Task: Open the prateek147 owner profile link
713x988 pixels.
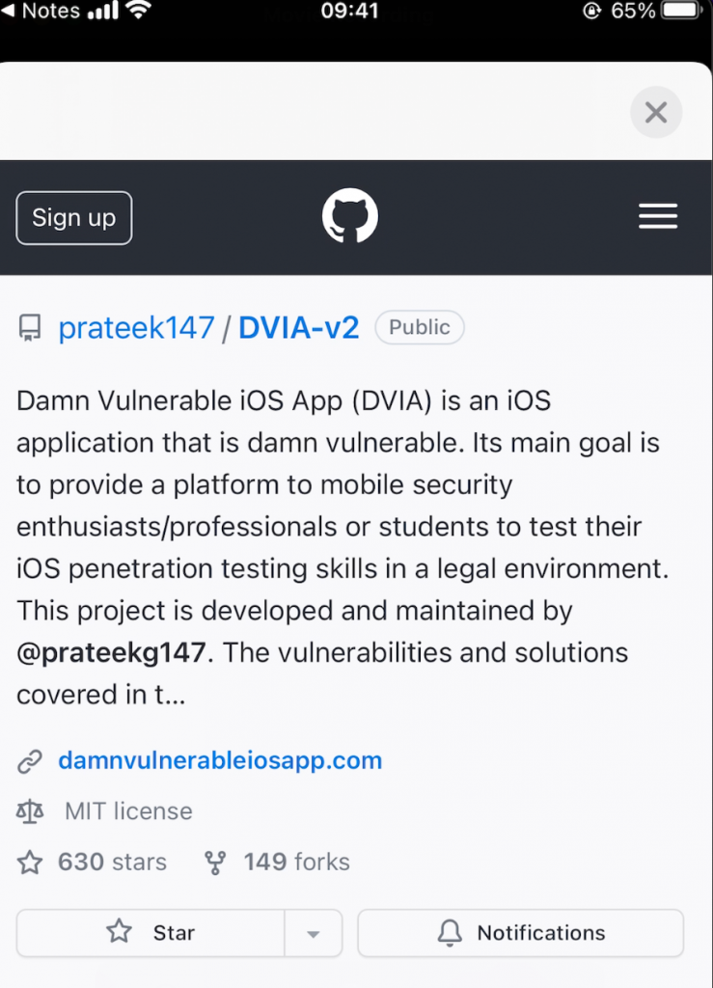Action: click(136, 328)
